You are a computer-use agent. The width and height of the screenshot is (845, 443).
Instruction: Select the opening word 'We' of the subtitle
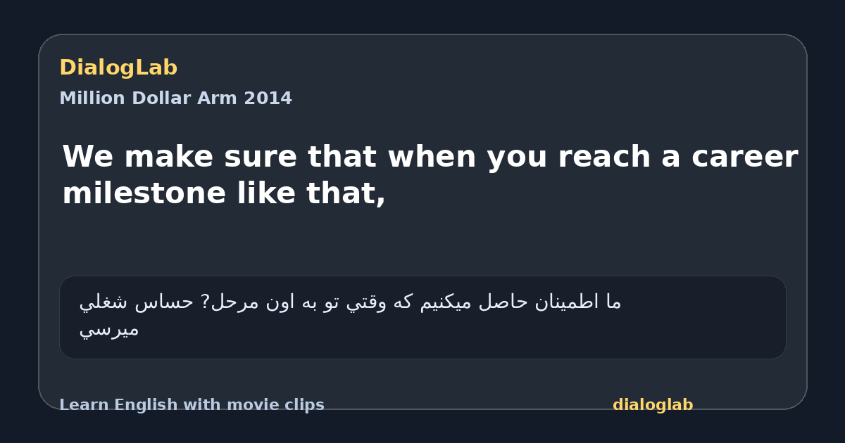tap(89, 157)
